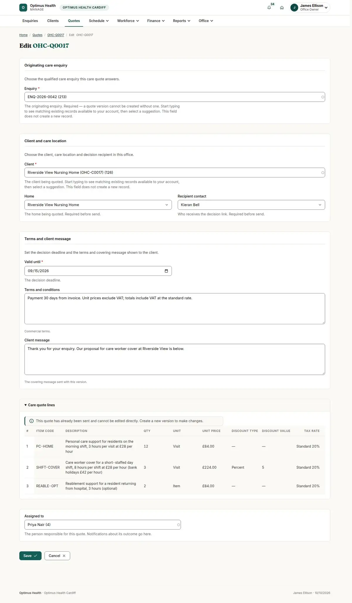
Task: Click into the Client message textarea
Action: click(175, 359)
